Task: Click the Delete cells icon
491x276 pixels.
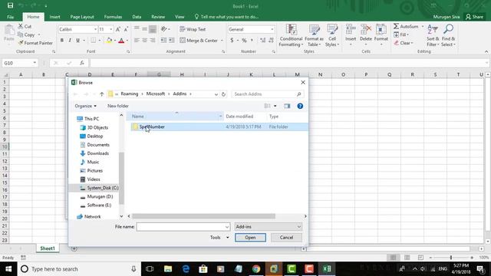Action: pyautogui.click(x=365, y=29)
